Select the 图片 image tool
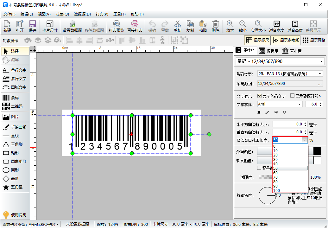 tap(15, 117)
